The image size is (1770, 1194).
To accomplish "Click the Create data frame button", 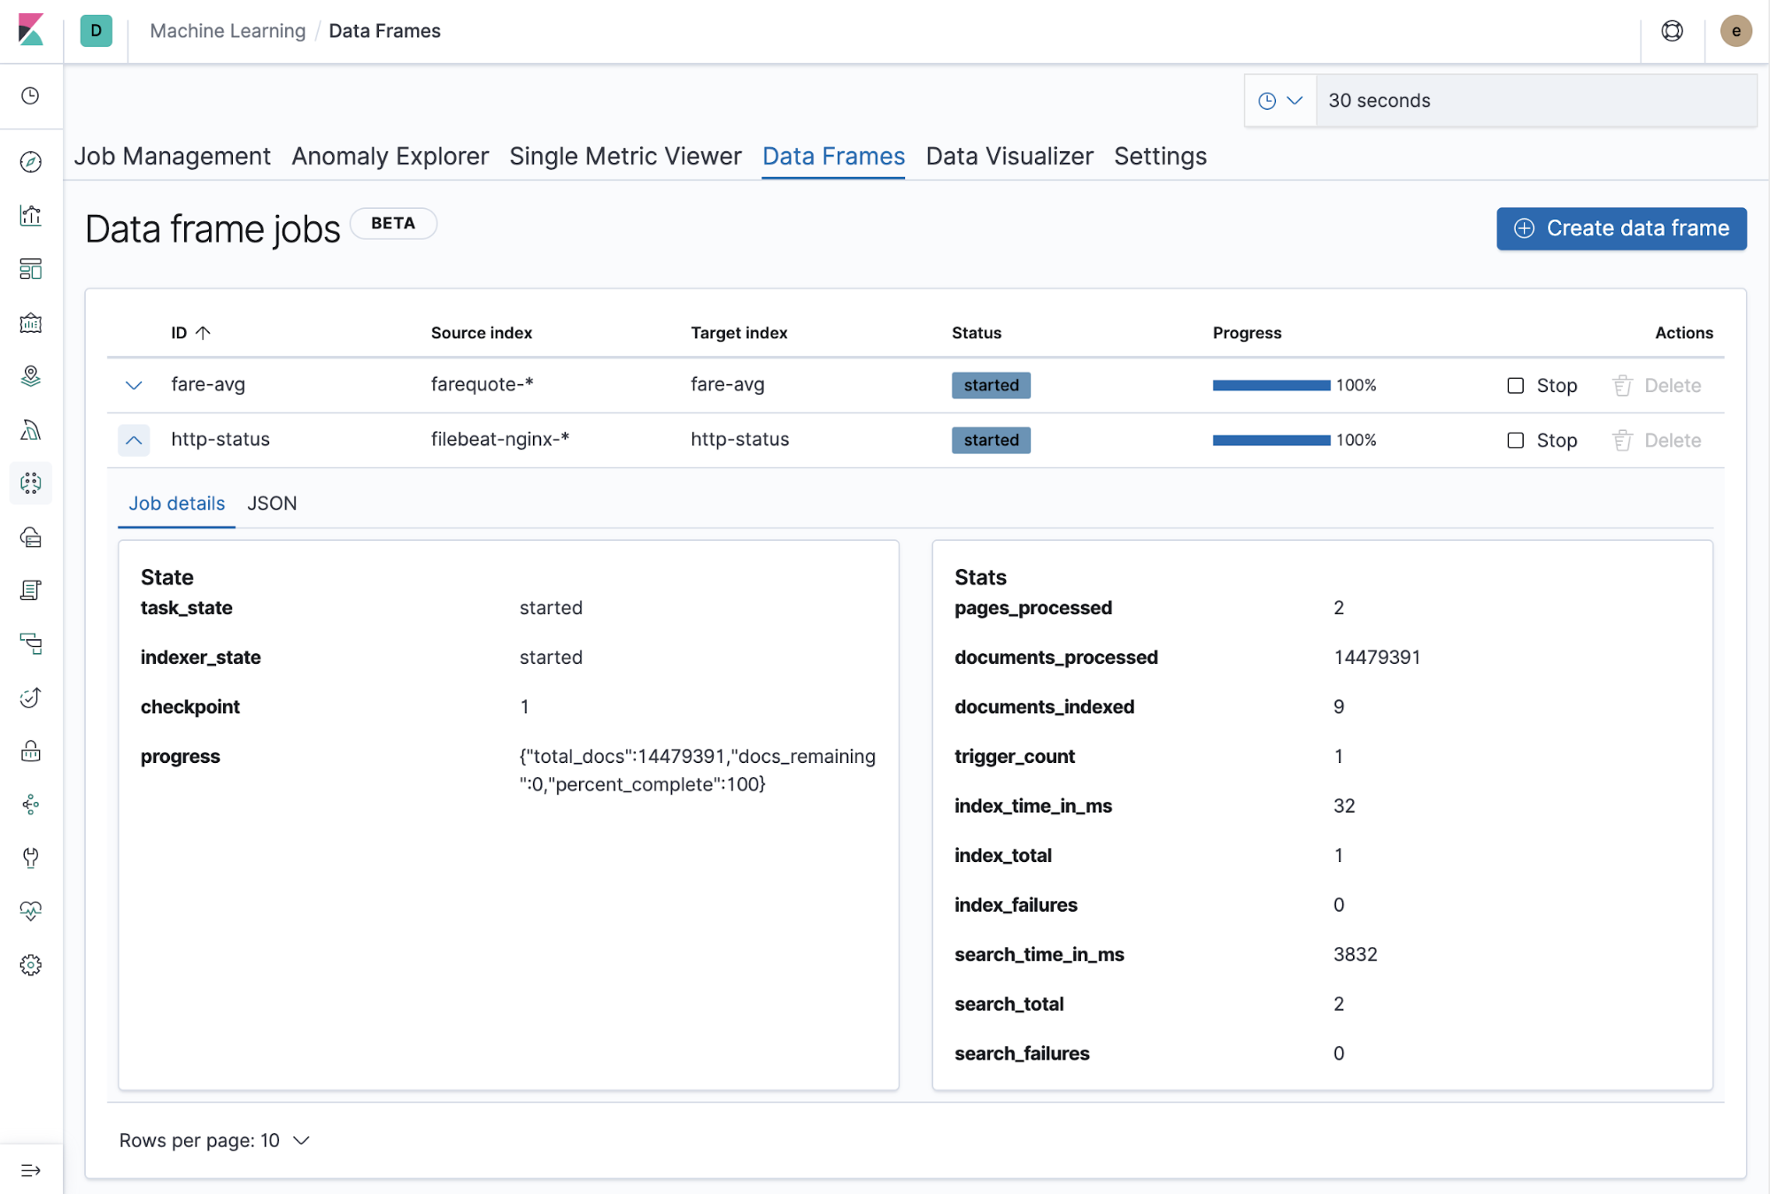I will (x=1620, y=228).
